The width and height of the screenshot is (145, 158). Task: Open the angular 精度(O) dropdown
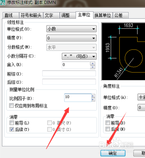(x=141, y=107)
